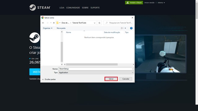Viewport: 198px width, 111px height.
Task: Expand the Nome filename dropdown arrow
Action: 132,69
